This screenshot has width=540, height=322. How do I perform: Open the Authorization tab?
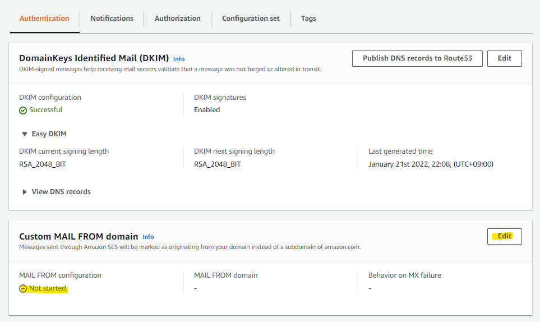(x=177, y=19)
